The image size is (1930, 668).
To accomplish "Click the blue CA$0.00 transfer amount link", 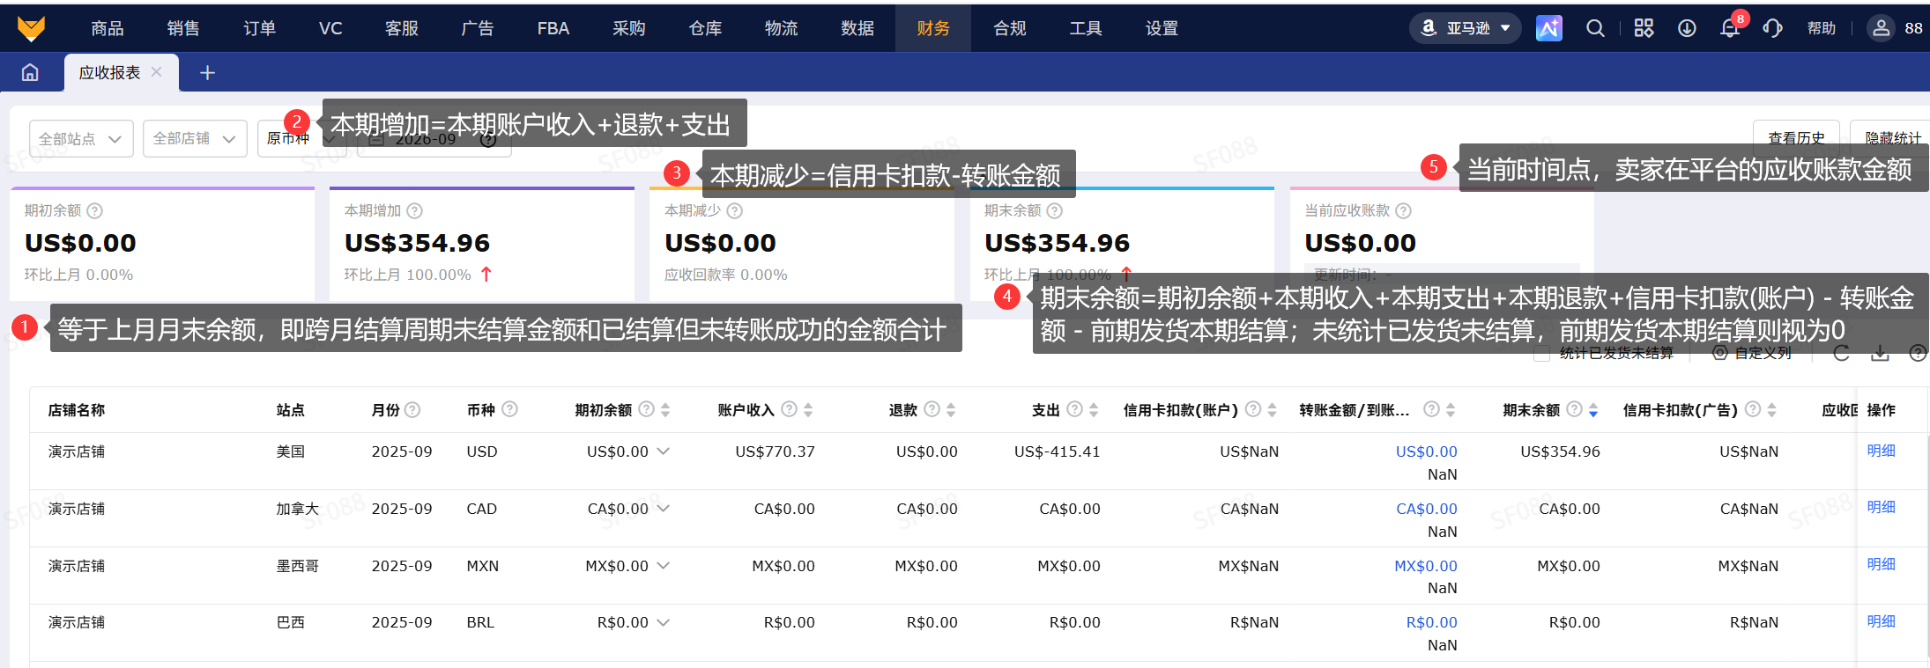I will [x=1426, y=509].
